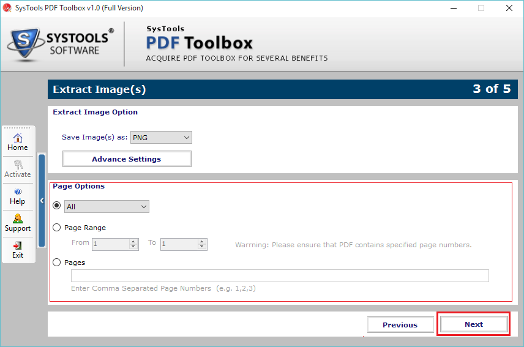Click the Activate key icon
The width and height of the screenshot is (524, 347).
[18, 165]
